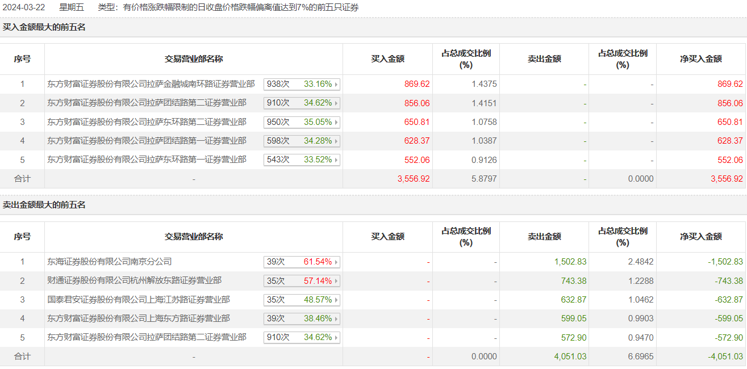Screen dimensions: 747x369
Task: Select the 572.90 sell amount cell
Action: pos(574,338)
